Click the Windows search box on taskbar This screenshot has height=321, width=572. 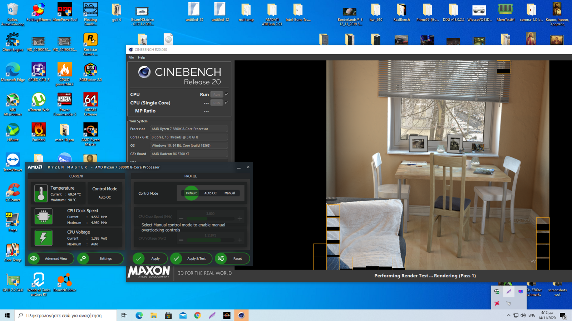tap(66, 315)
